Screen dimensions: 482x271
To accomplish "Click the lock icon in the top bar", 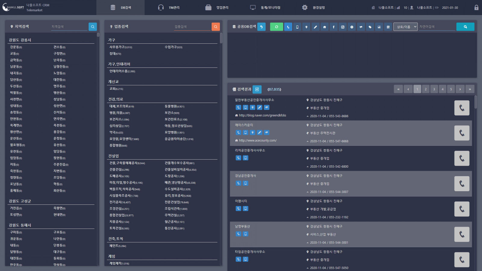I will click(476, 8).
